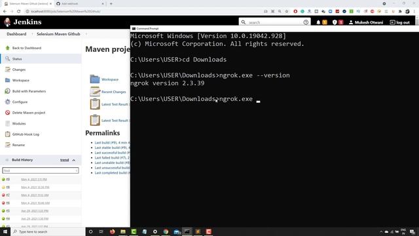Open Configure for this project
This screenshot has width=419, height=236.
coord(20,102)
